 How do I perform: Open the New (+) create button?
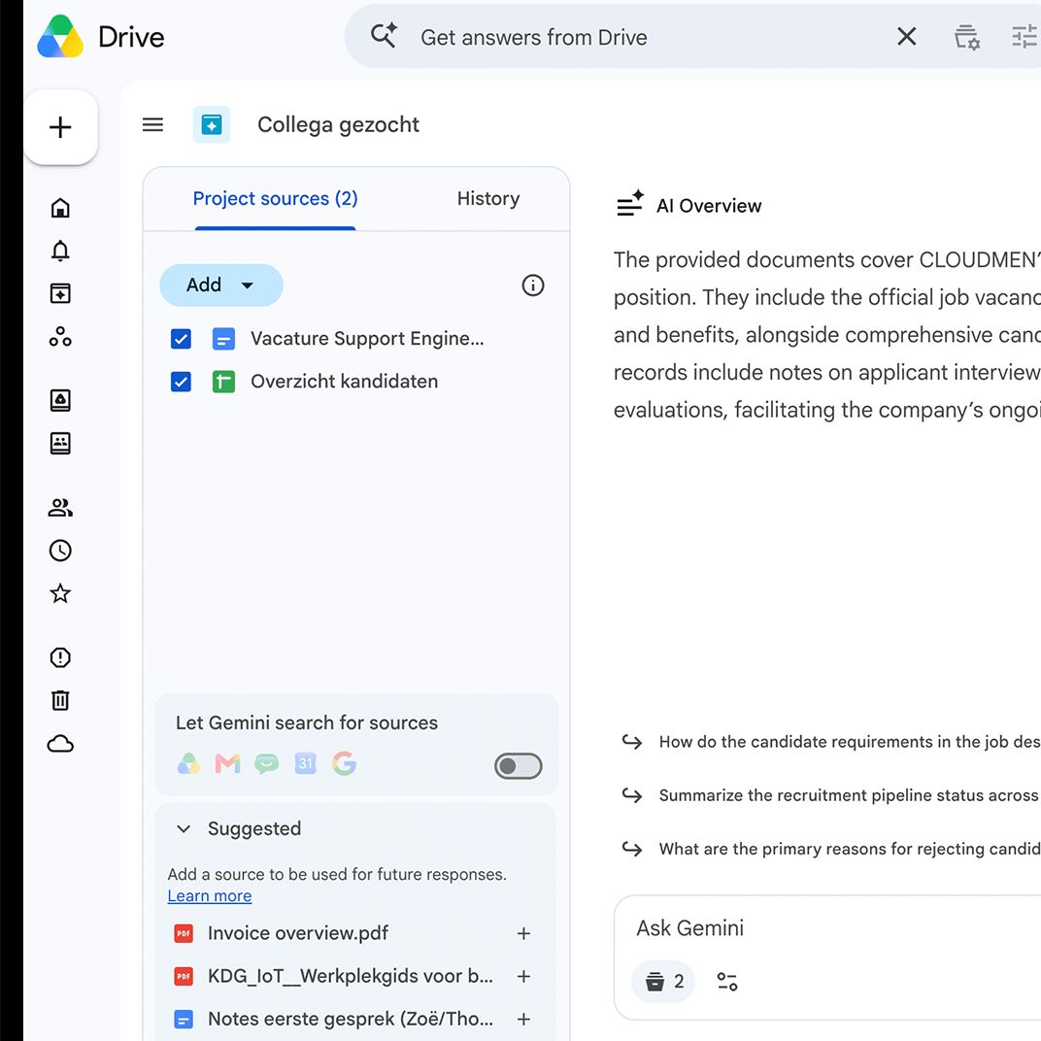click(60, 127)
